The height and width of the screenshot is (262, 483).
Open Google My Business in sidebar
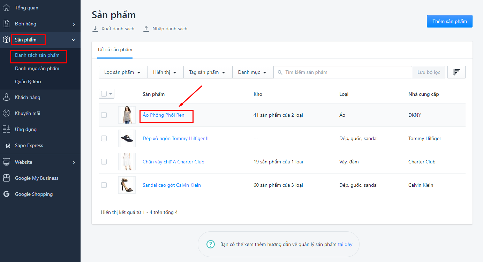click(x=37, y=178)
